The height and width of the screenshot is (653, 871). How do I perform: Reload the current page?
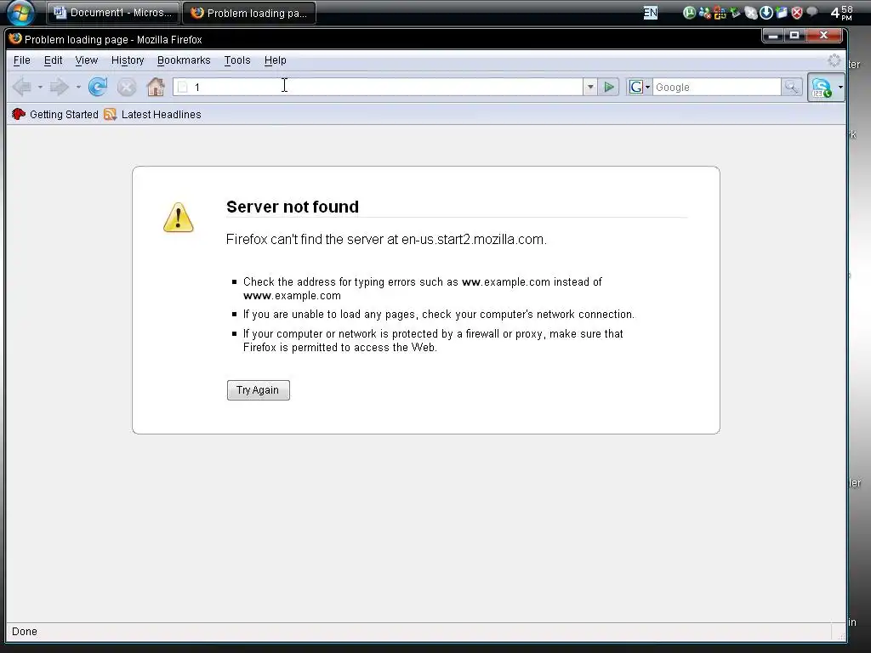point(98,87)
